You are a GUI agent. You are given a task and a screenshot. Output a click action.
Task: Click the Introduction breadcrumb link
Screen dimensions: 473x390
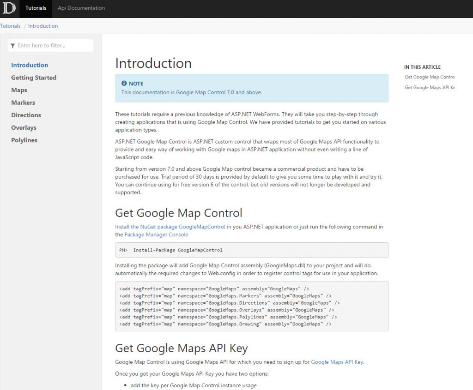click(x=43, y=26)
